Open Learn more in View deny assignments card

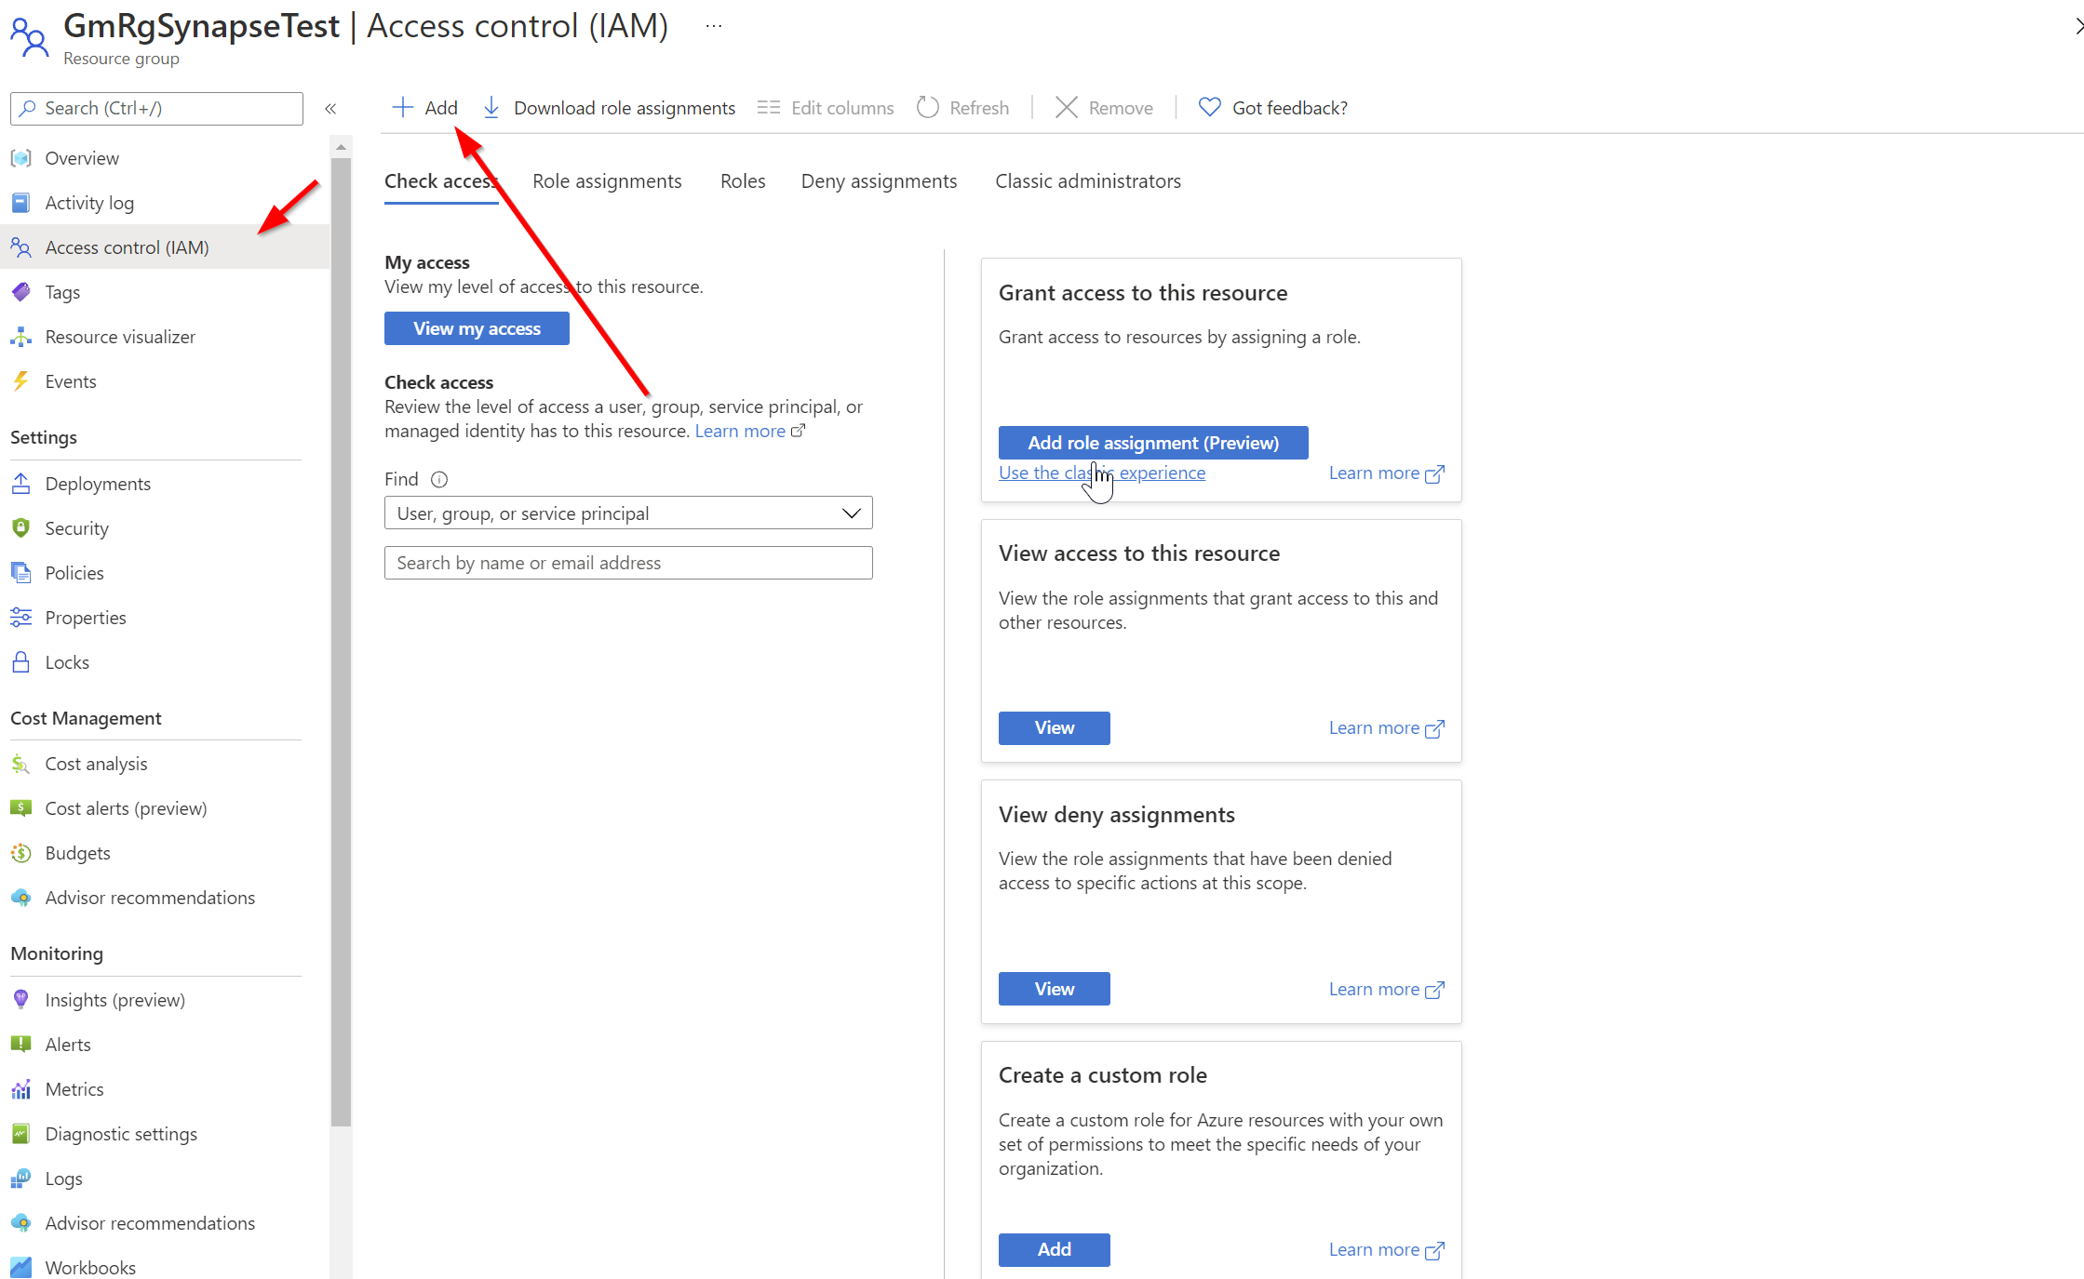(x=1386, y=990)
